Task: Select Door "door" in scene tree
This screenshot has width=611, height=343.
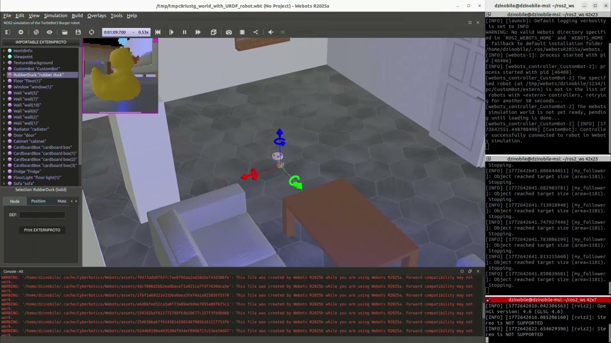Action: [24, 135]
